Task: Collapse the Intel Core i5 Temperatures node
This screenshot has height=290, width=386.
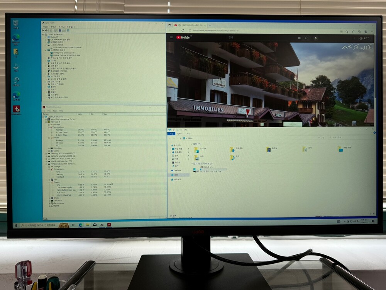Action: point(49,127)
